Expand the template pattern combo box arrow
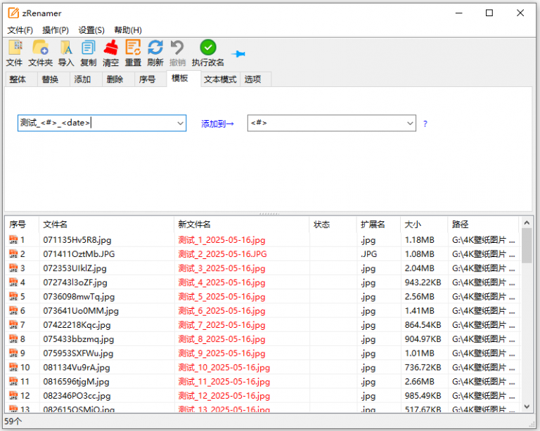Screen dimensions: 540x431 tap(180, 123)
